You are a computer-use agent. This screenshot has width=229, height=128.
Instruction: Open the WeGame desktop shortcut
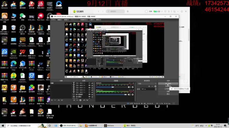coord(4,5)
